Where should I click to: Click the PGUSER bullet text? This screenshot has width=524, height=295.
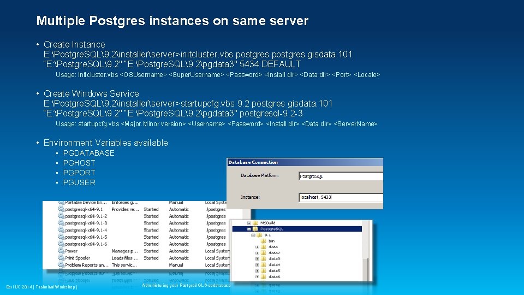(79, 182)
